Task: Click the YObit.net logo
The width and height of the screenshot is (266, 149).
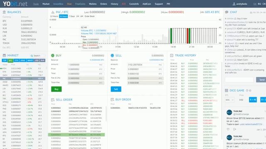Action: tap(15, 4)
